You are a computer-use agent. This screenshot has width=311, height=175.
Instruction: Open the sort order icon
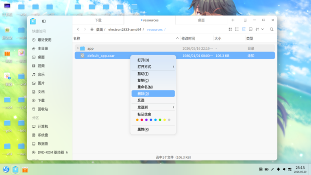click(x=257, y=29)
